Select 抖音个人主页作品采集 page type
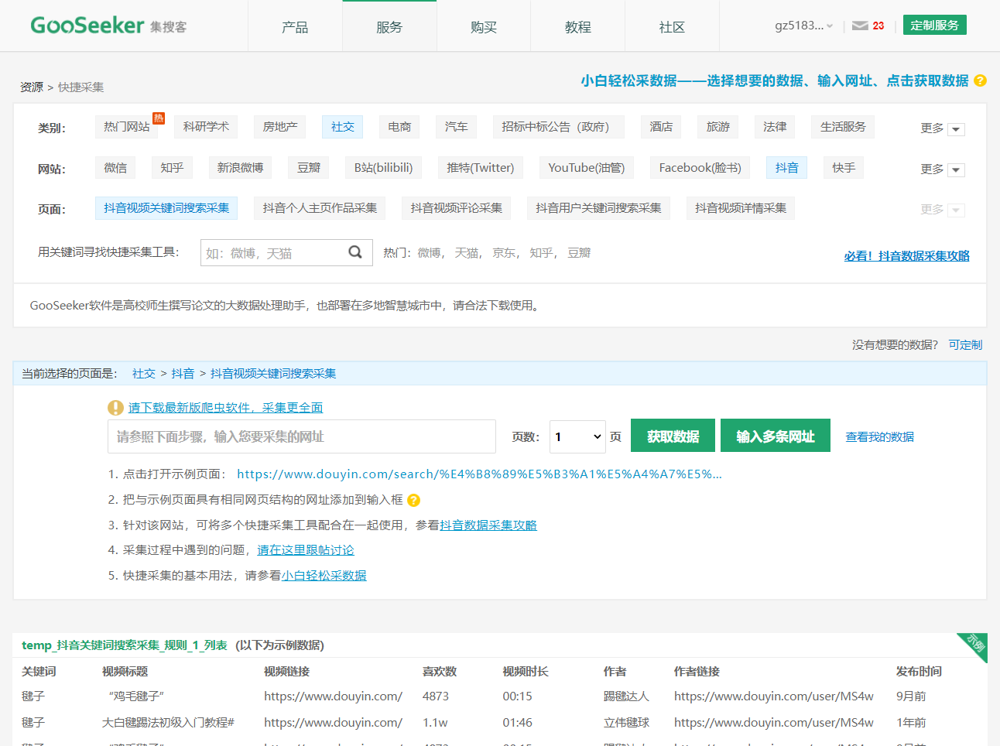Screen dimensions: 1000x746 tap(320, 208)
